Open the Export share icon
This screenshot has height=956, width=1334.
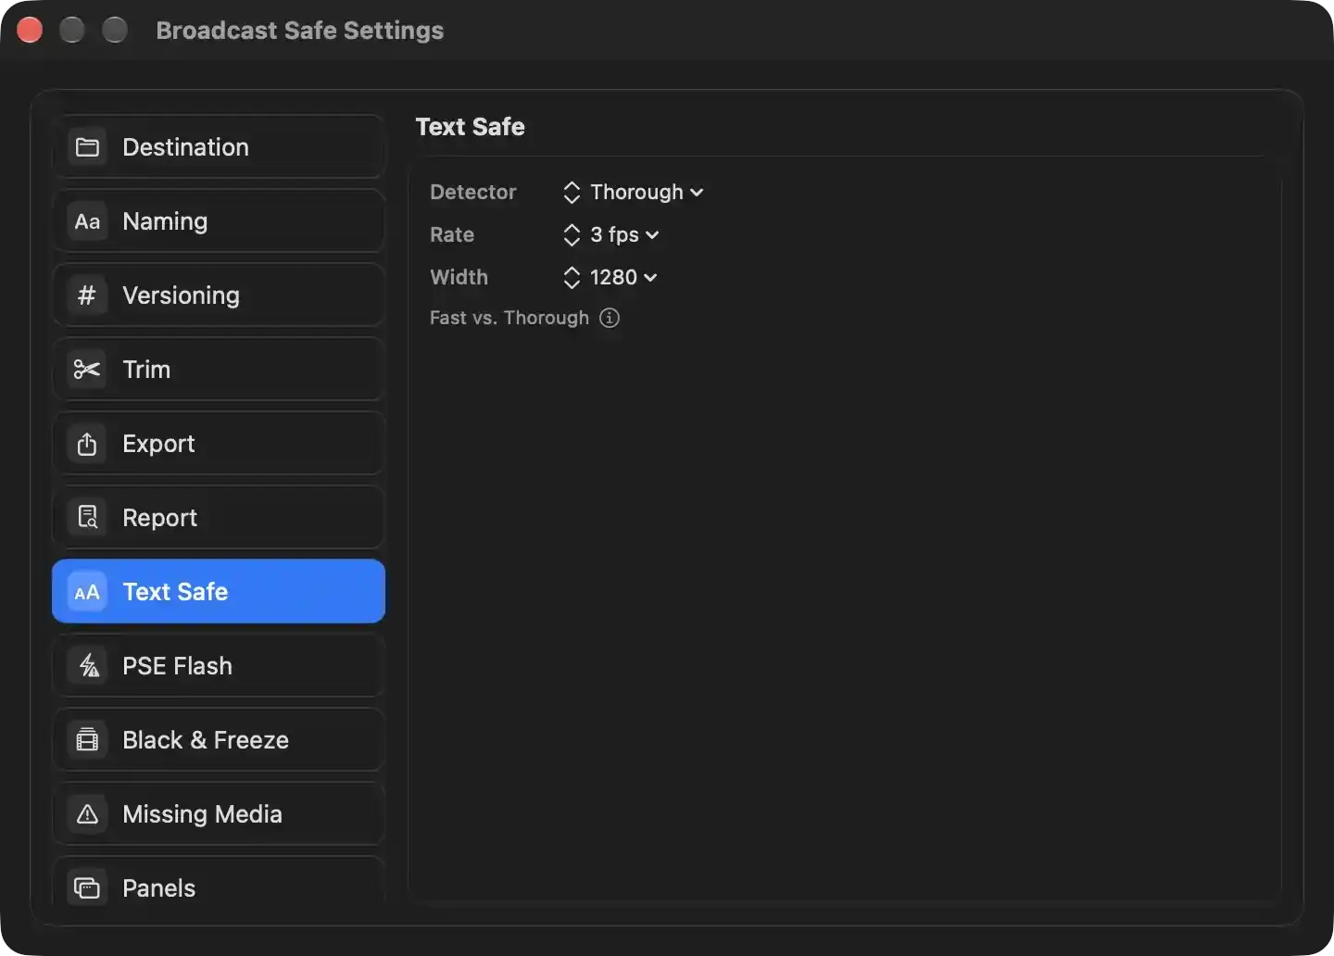[x=87, y=444]
